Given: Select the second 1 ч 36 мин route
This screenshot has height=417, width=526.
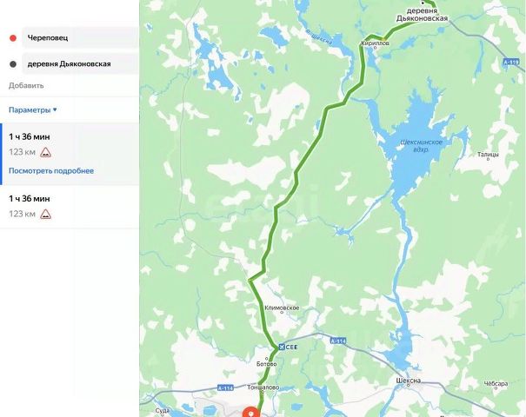Looking at the screenshot, I should [70, 207].
